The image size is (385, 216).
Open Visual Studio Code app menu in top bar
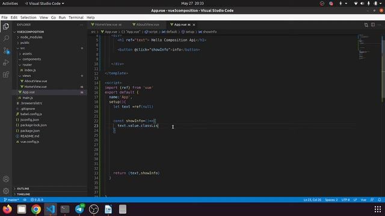tap(45, 4)
